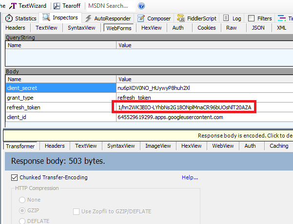Click the client_secret value nu6pXDV0NO_HUywyP8huh2Xl

[154, 88]
